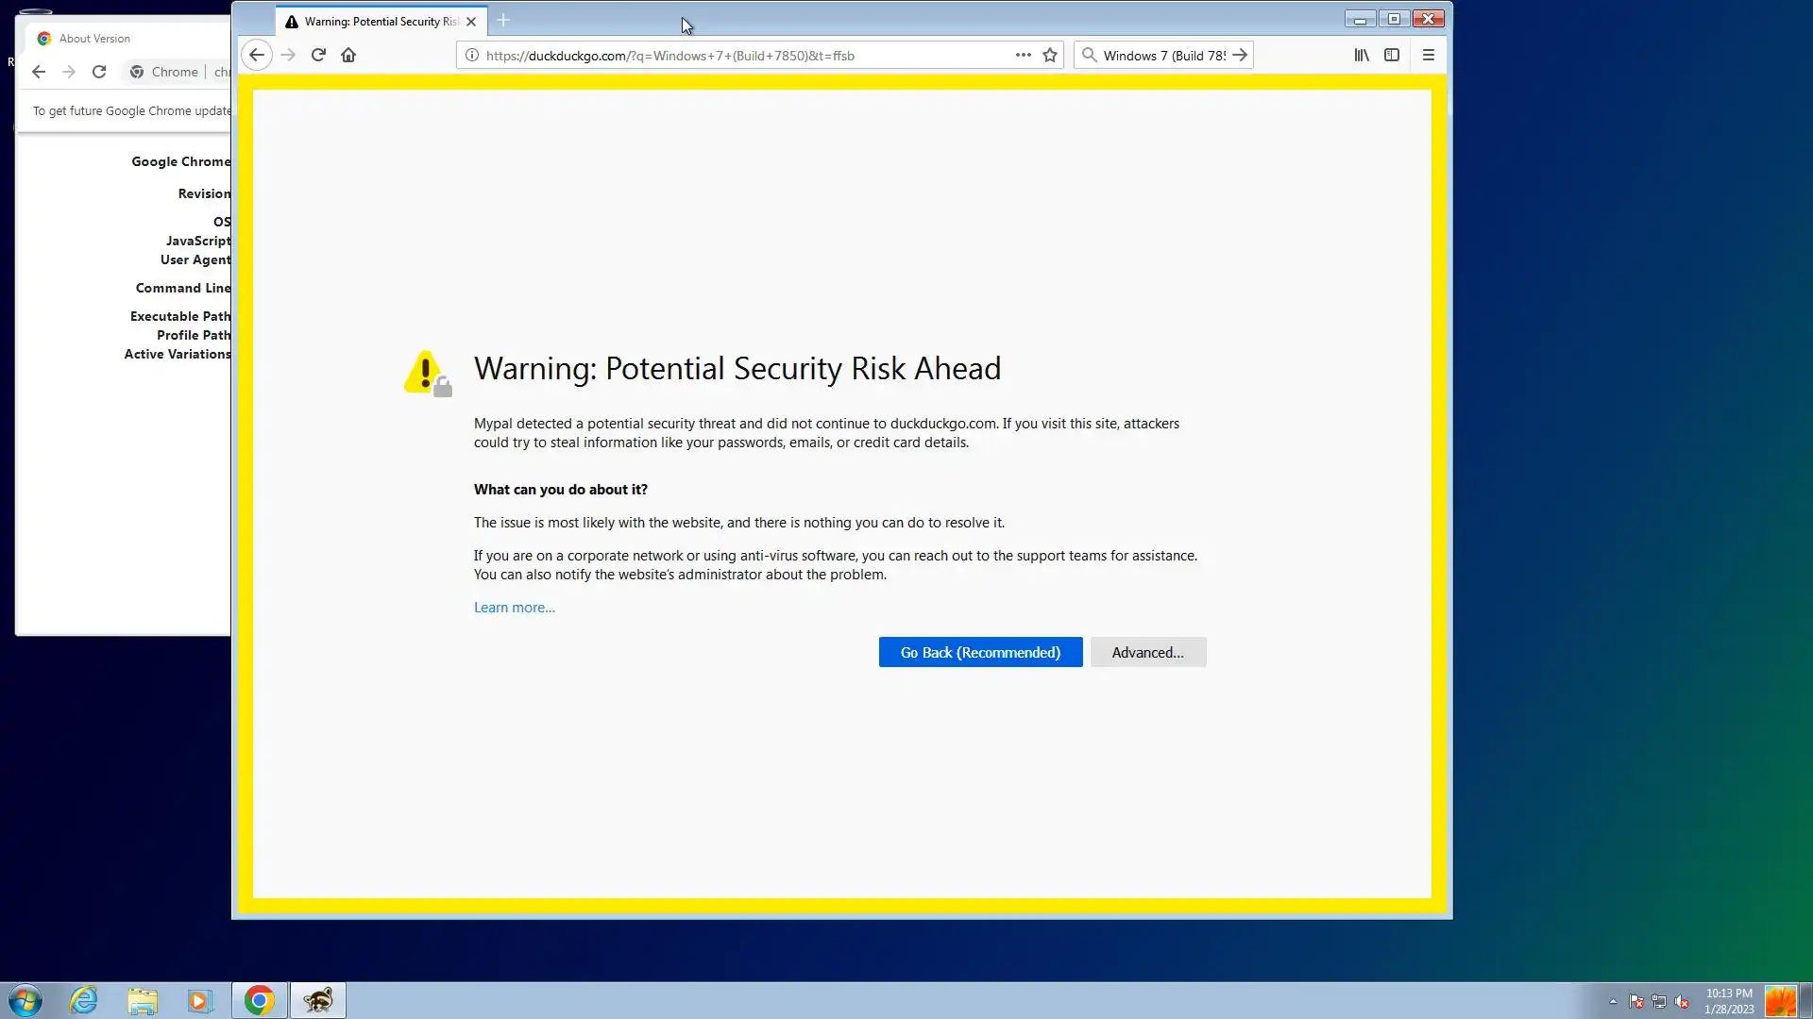
Task: Click the Mypal back navigation arrow
Action: tap(256, 55)
